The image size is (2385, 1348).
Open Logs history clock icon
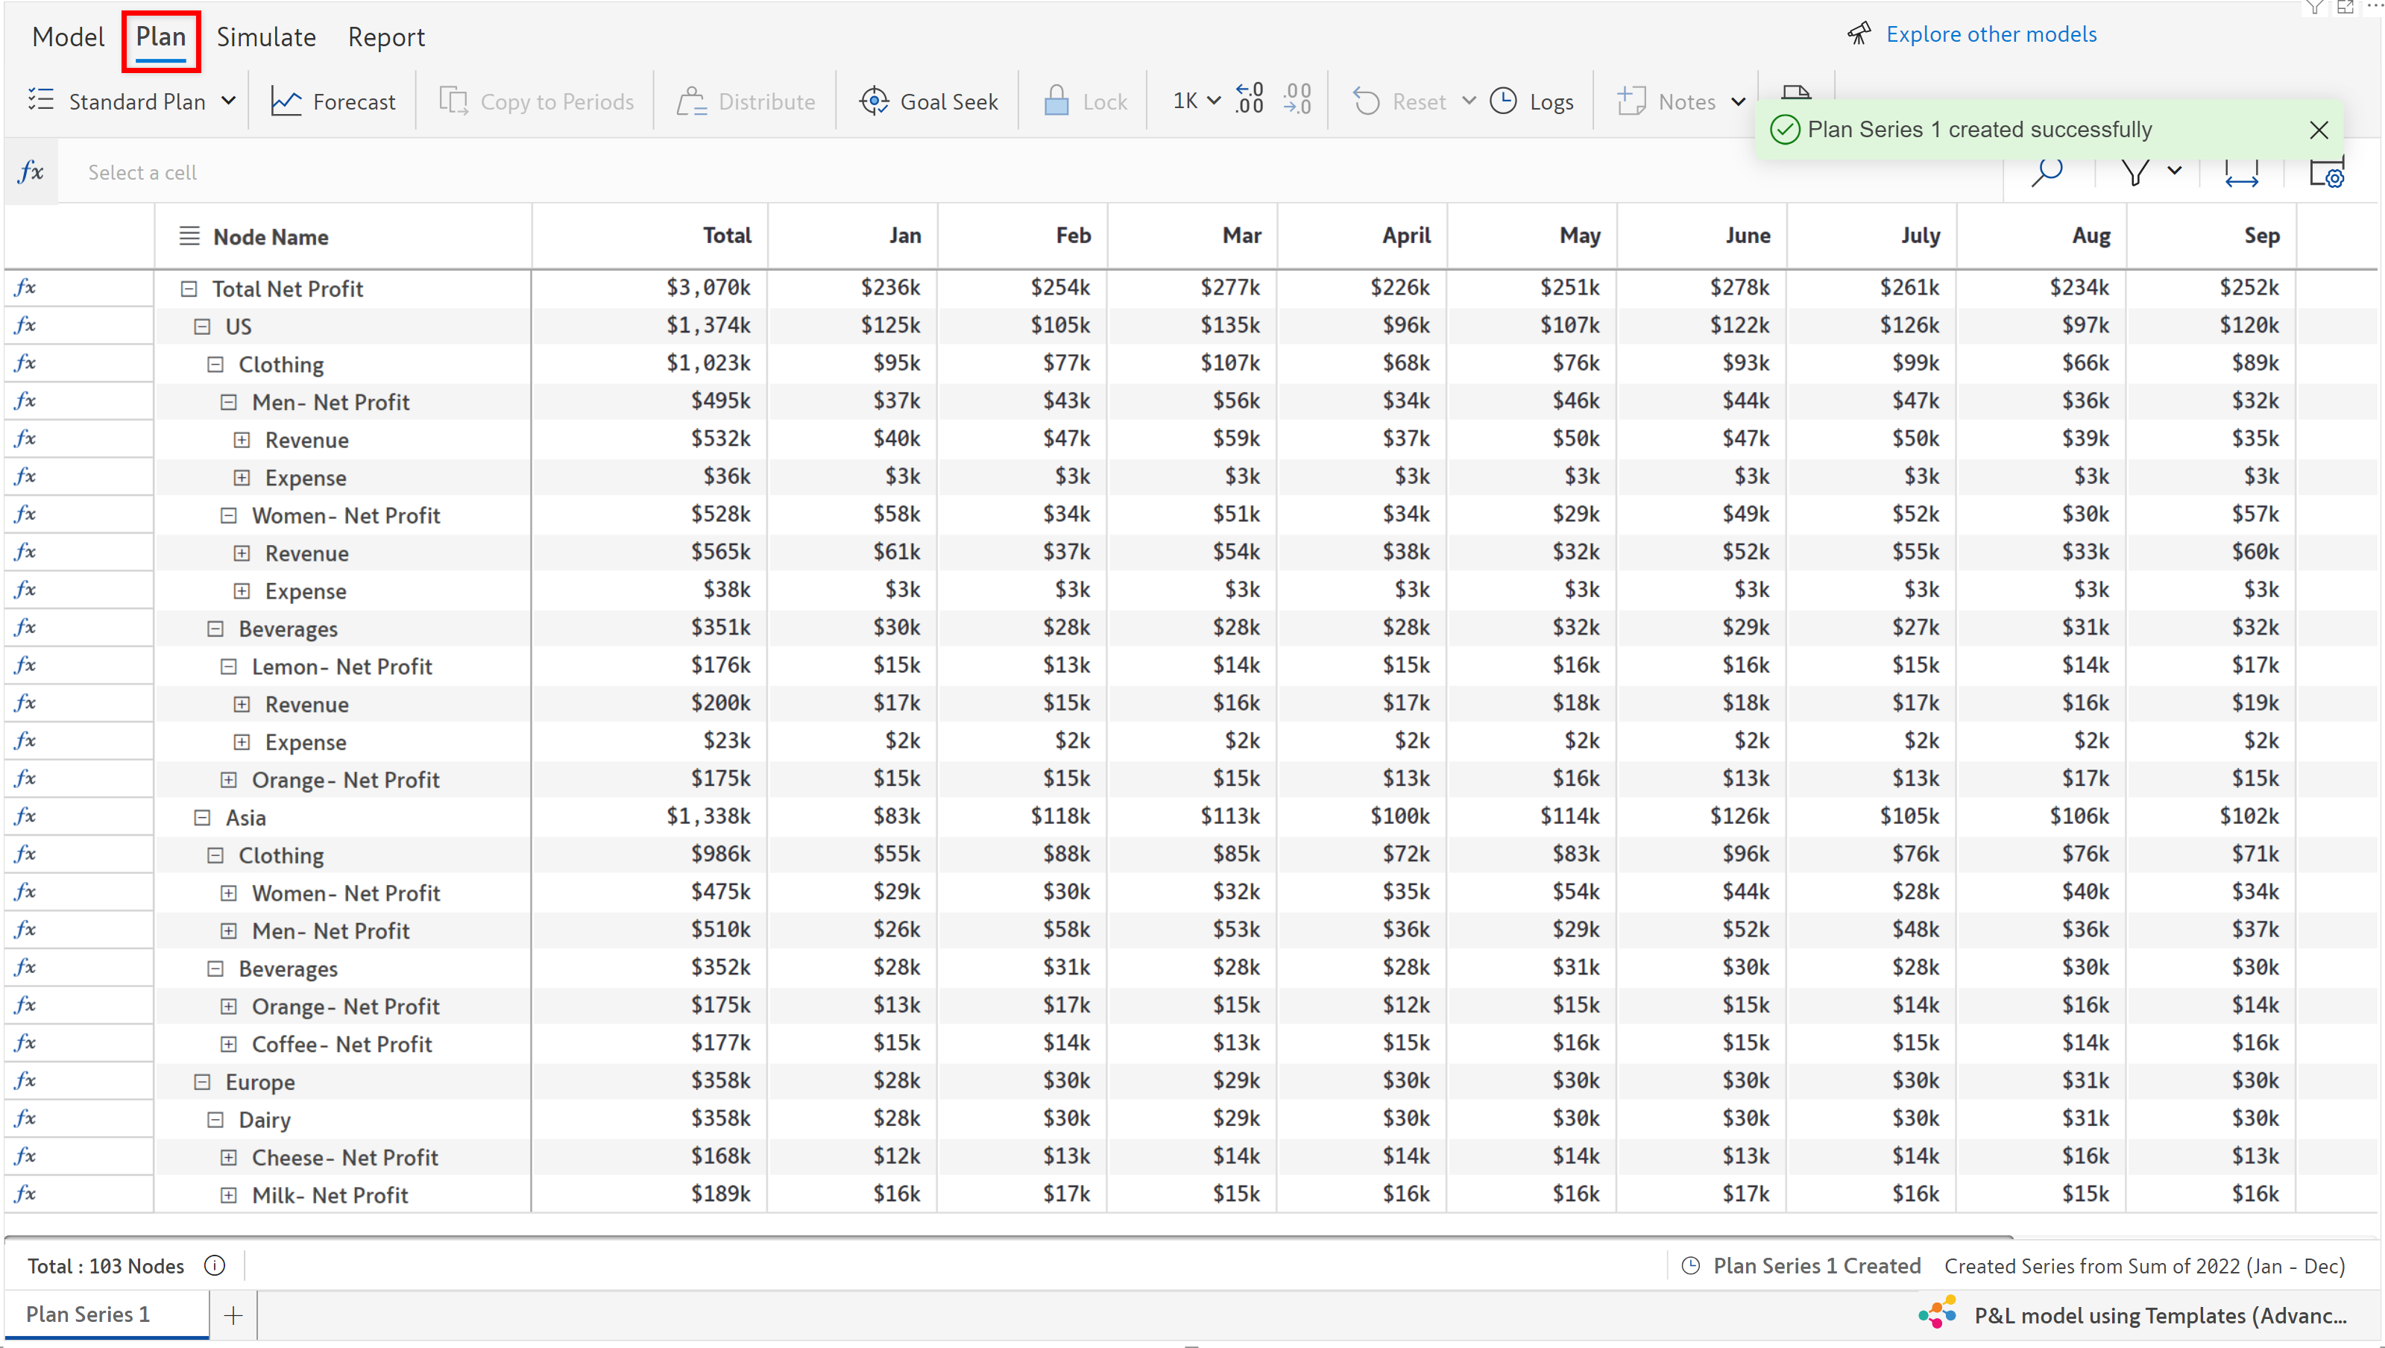click(1503, 101)
